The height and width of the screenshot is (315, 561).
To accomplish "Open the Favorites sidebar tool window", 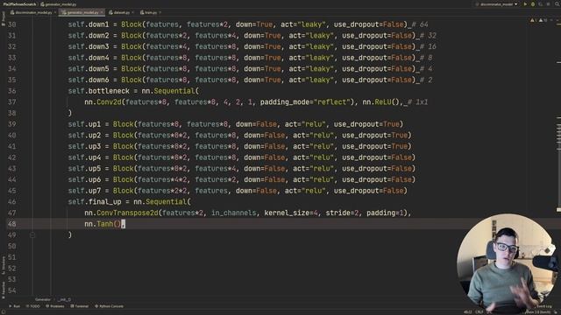I will click(x=4, y=290).
